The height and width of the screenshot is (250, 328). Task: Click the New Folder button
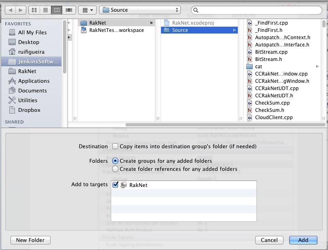(28, 240)
